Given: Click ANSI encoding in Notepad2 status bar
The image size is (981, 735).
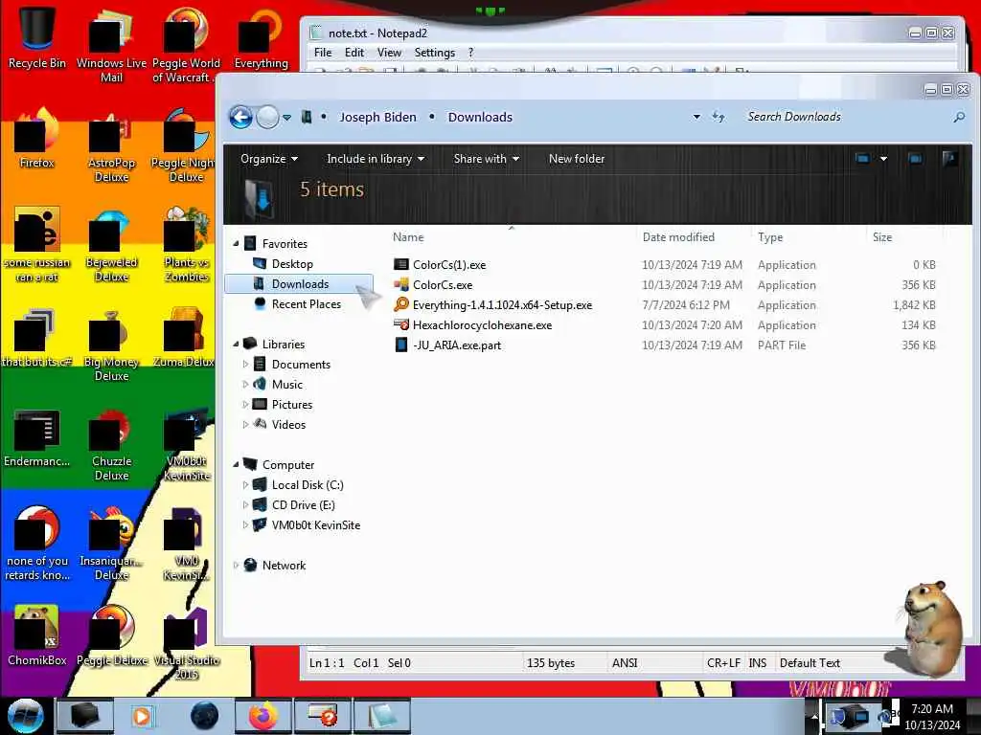Looking at the screenshot, I should coord(625,663).
